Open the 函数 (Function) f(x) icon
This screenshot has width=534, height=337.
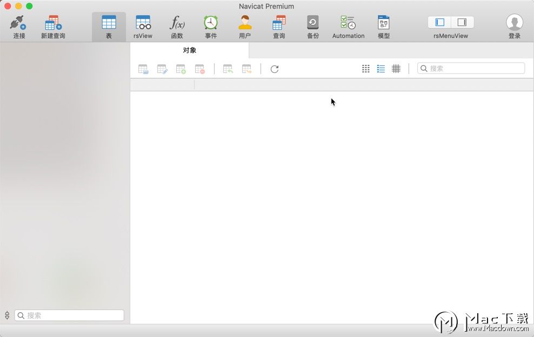pos(177,23)
